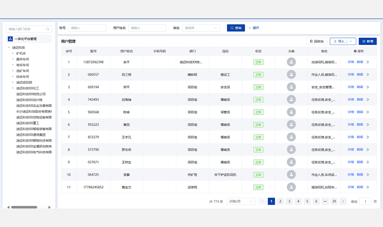The image size is (383, 227).
Task: Click the info icon beside 操作 header
Action: coord(355,51)
